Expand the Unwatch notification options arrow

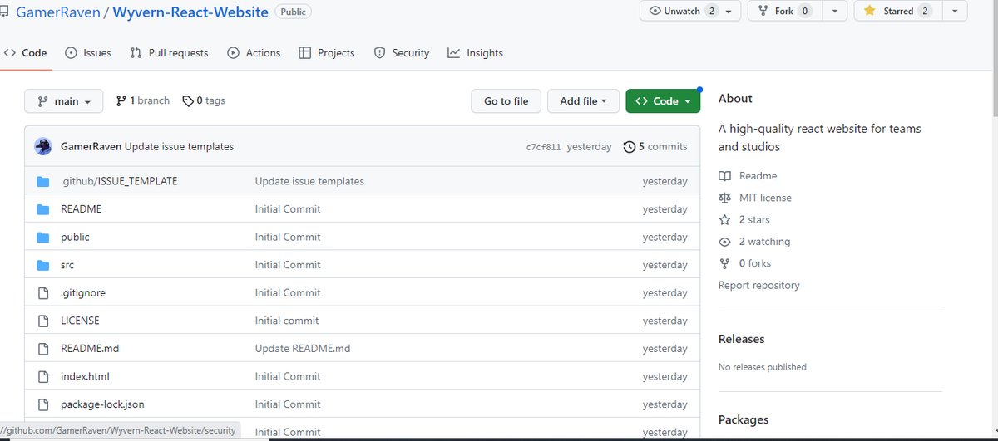(x=728, y=12)
